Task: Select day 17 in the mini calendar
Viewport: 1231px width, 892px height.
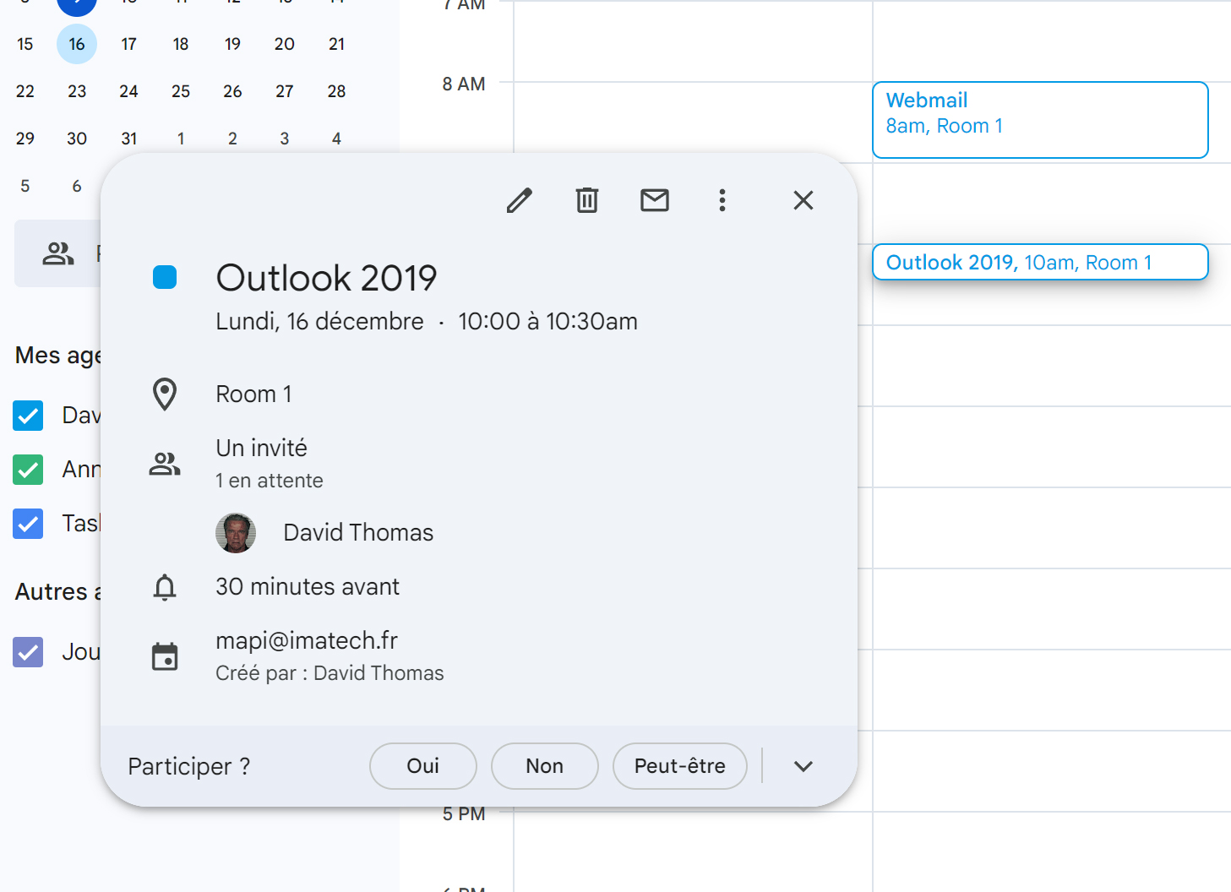Action: pos(128,44)
